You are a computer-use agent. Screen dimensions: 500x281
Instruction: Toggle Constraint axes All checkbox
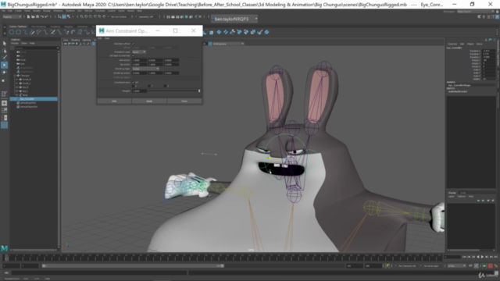(x=133, y=82)
